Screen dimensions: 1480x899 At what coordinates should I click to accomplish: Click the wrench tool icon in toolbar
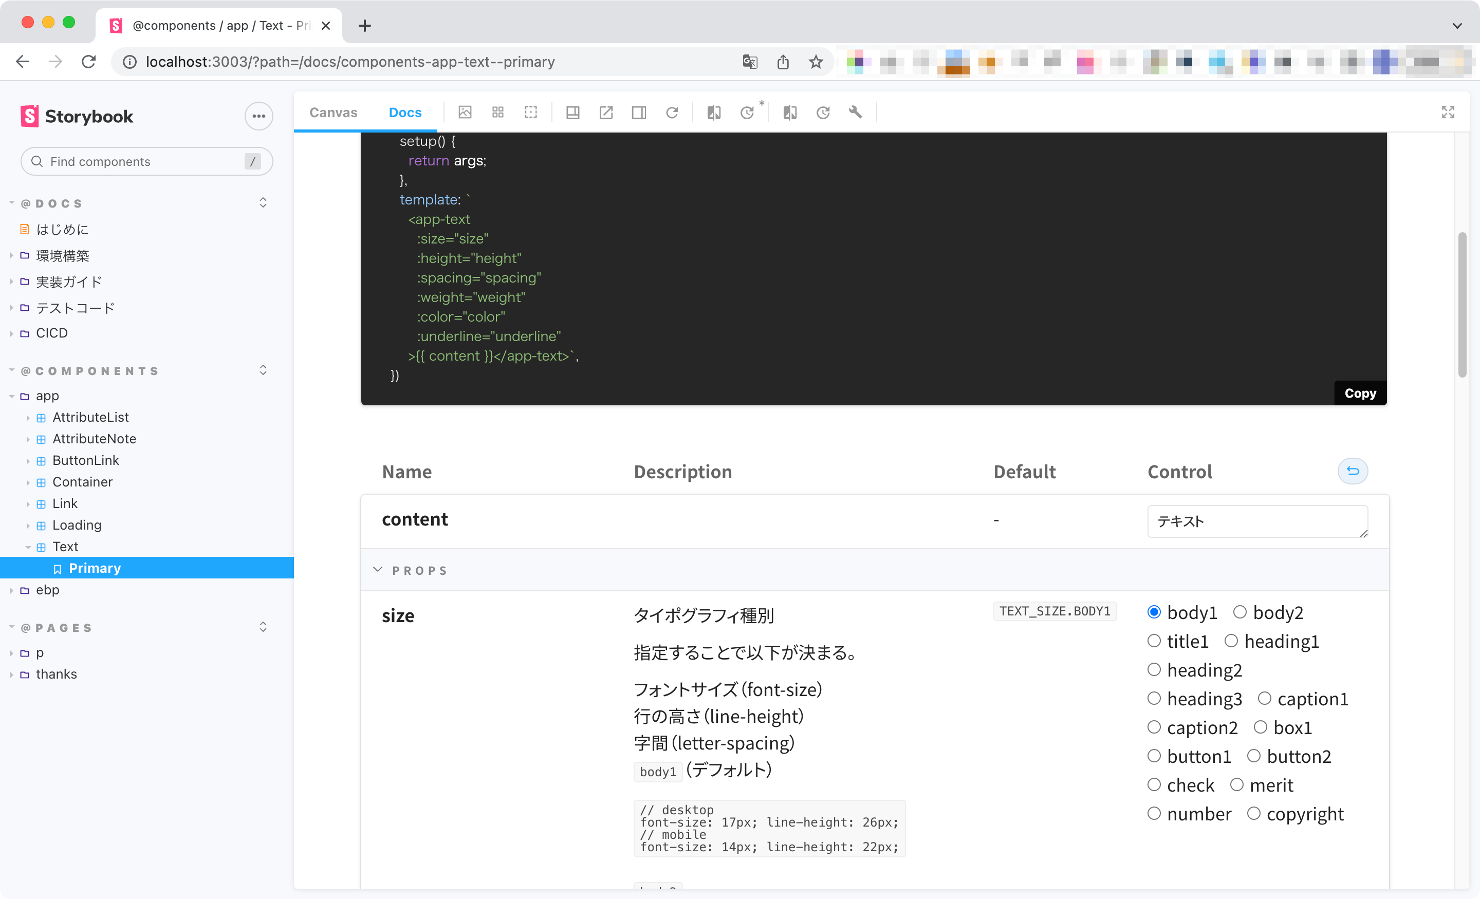pos(855,113)
